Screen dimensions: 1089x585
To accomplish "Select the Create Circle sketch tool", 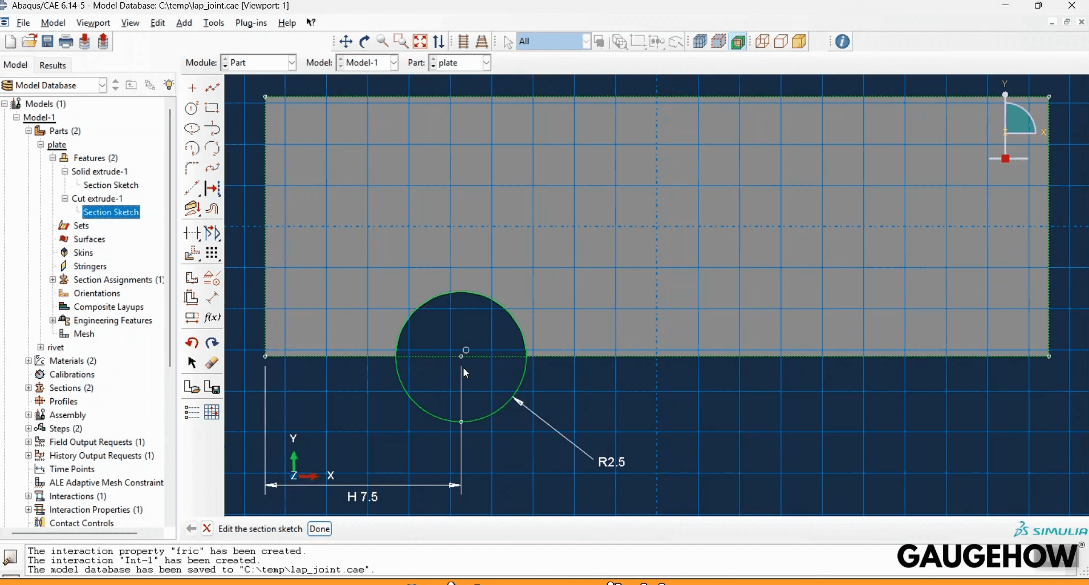I will pyautogui.click(x=192, y=108).
